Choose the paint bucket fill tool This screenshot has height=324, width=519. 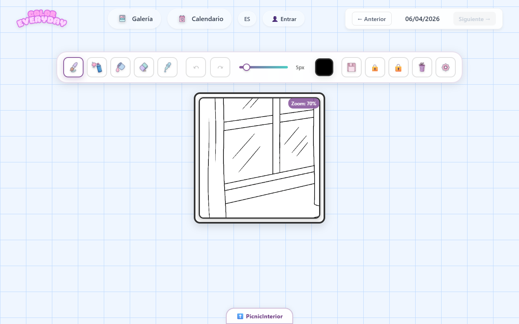pyautogui.click(x=120, y=67)
